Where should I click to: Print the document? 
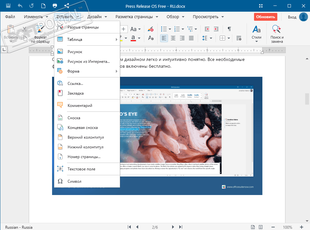[55, 6]
